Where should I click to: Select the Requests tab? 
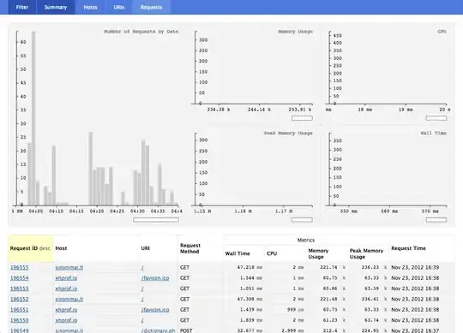[151, 7]
